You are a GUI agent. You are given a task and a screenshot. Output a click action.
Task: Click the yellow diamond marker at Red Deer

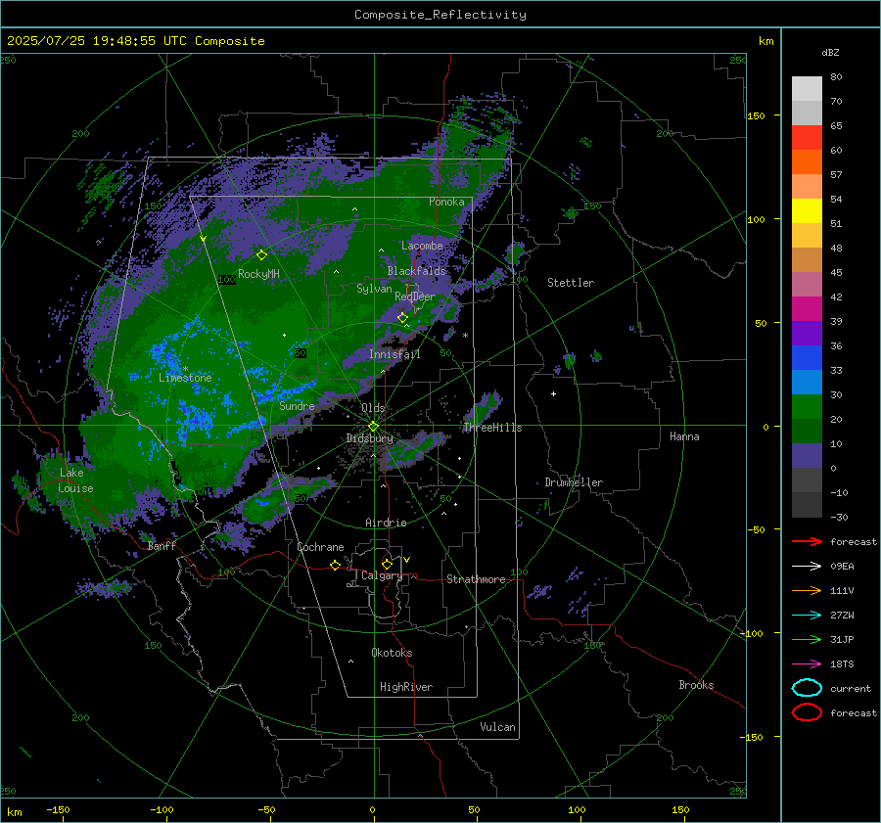point(402,318)
